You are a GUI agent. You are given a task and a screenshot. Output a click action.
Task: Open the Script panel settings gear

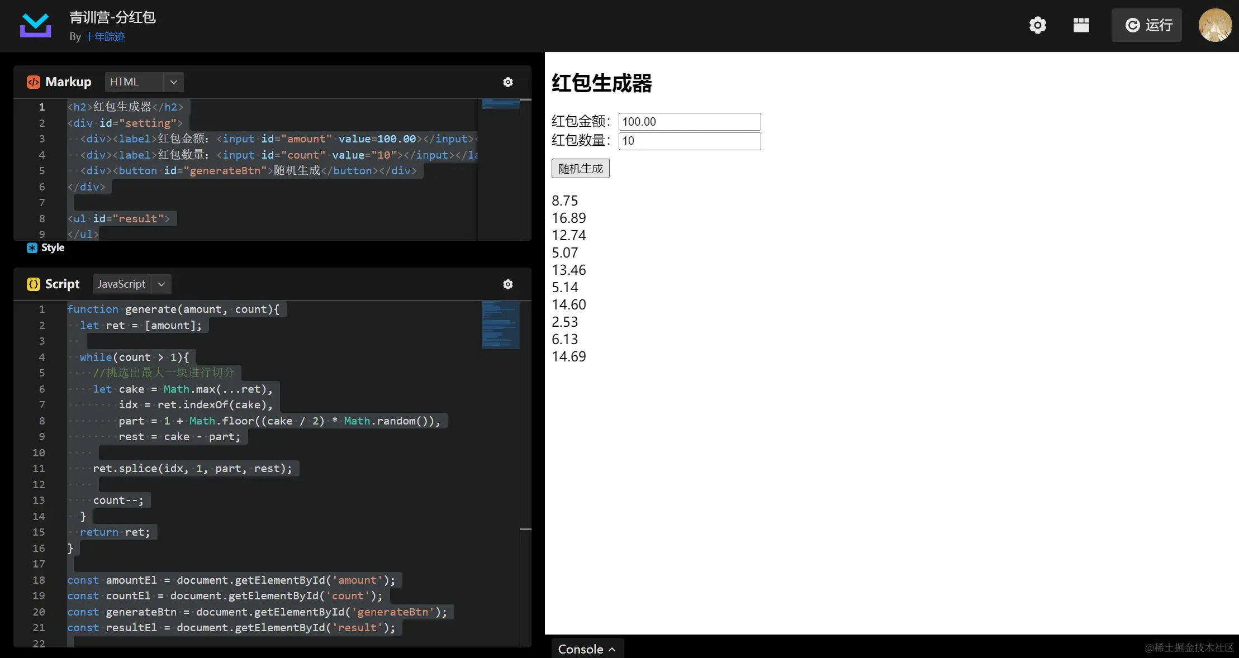point(507,284)
